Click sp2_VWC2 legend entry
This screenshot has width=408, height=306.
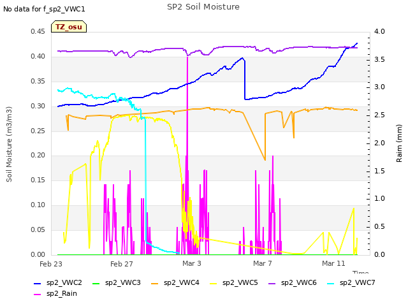(58, 282)
